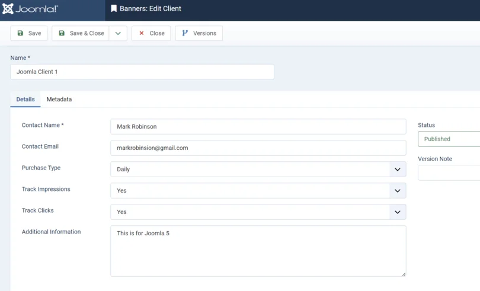Screen dimensions: 480x291
Task: Switch to the Metadata tab
Action: pos(59,99)
